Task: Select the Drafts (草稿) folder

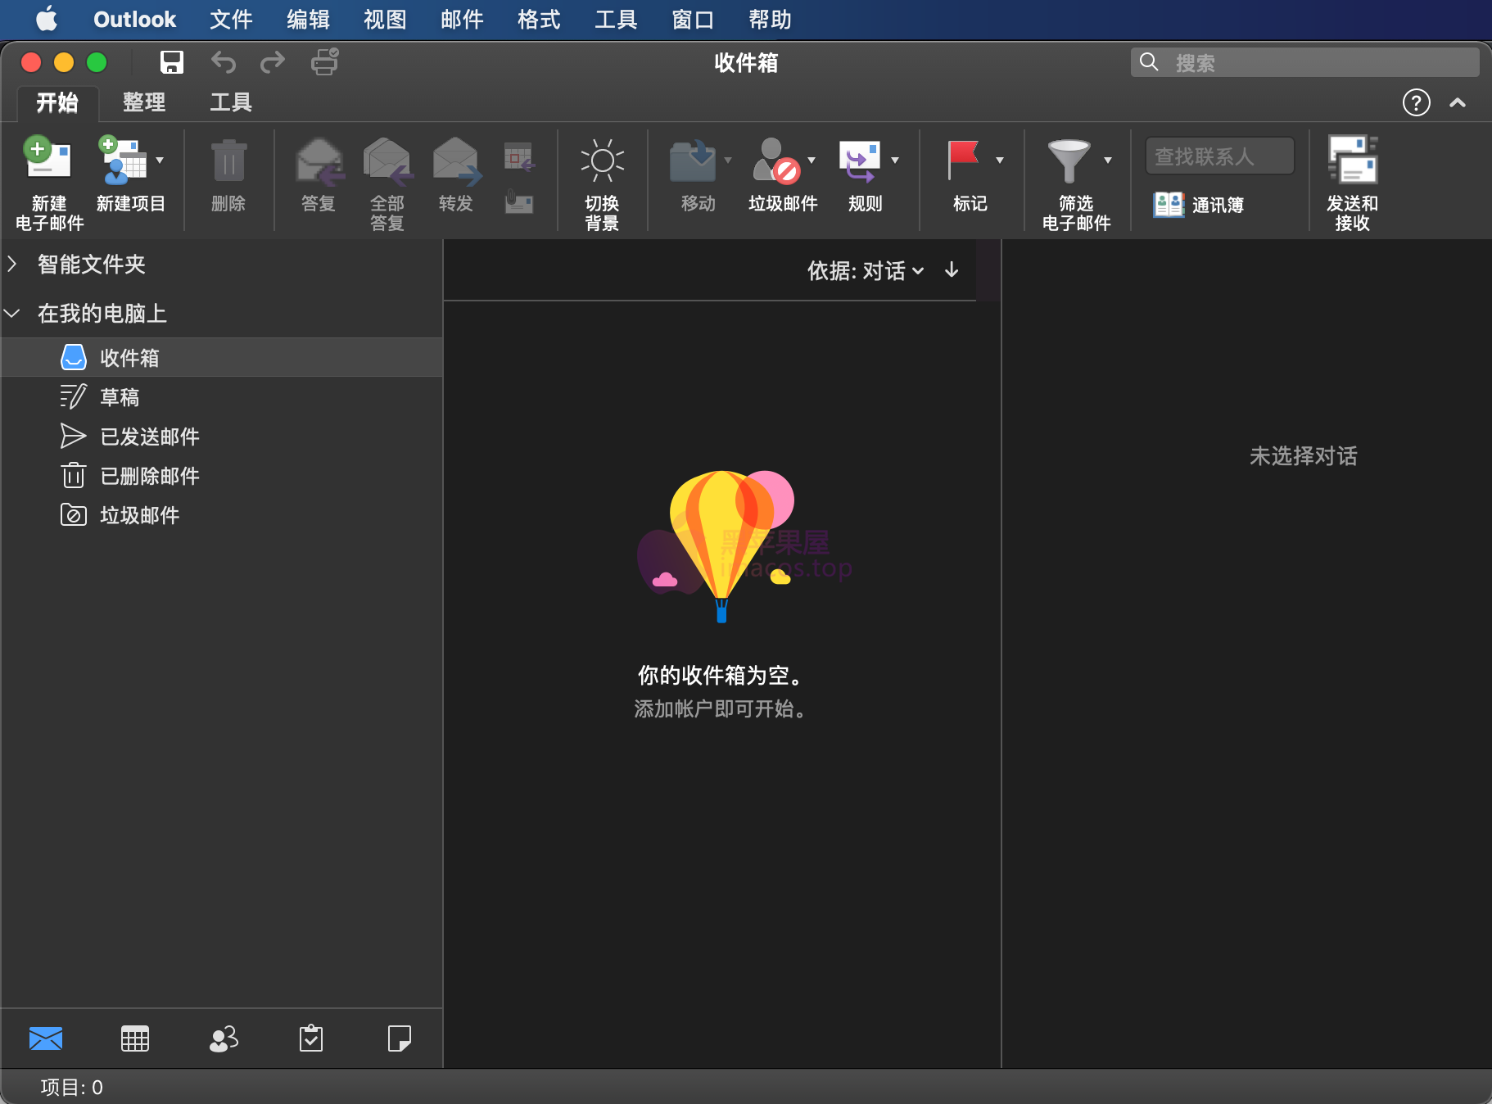Action: tap(120, 397)
